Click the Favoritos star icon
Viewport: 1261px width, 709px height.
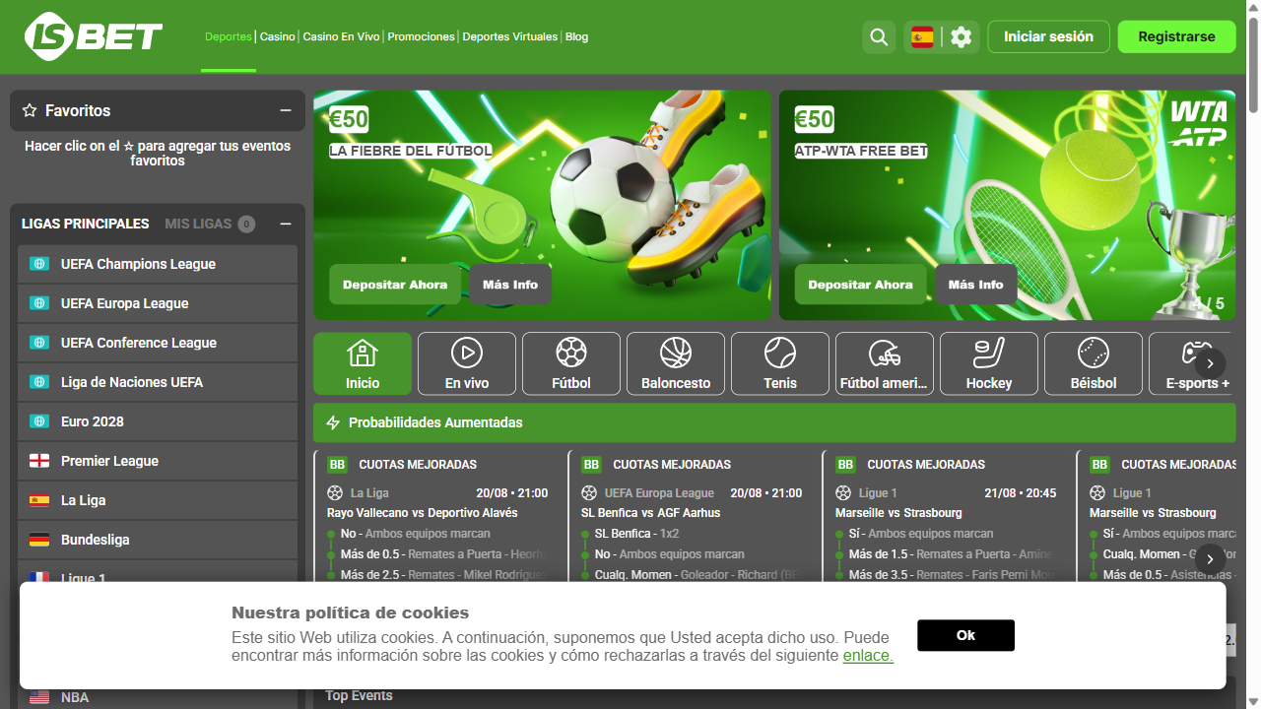click(x=30, y=110)
